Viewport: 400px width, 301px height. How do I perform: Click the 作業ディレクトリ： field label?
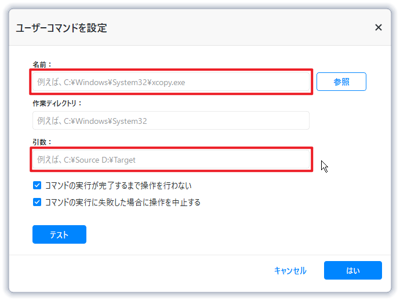57,103
